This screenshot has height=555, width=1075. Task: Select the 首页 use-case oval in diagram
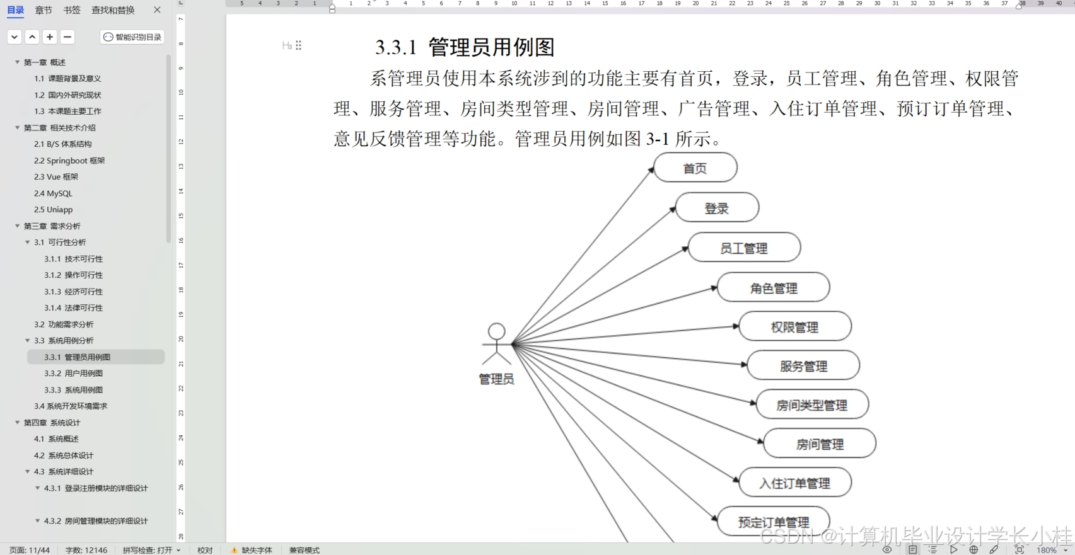click(695, 168)
